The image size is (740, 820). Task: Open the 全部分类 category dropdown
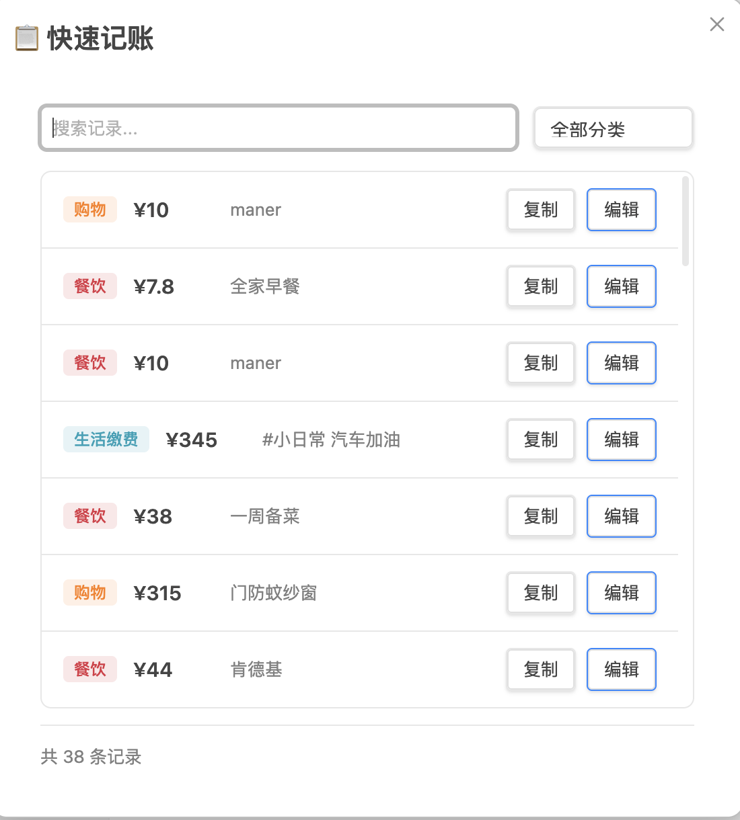613,128
